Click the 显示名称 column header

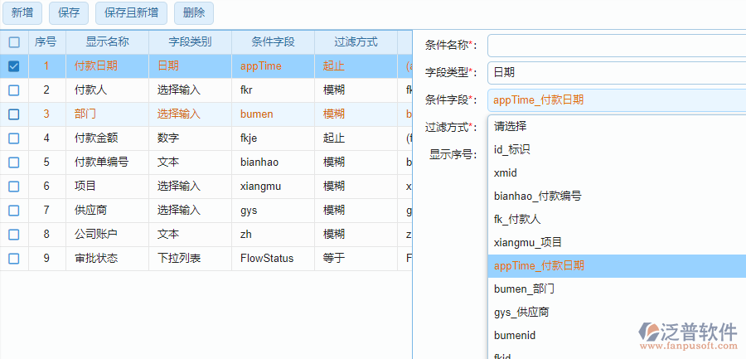[107, 42]
